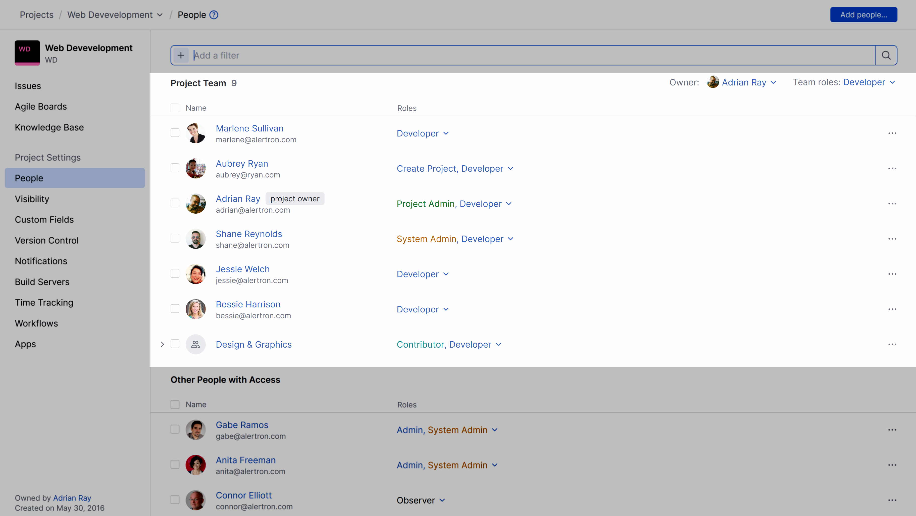Expand the Design & Graphics group
This screenshot has width=916, height=516.
[163, 344]
